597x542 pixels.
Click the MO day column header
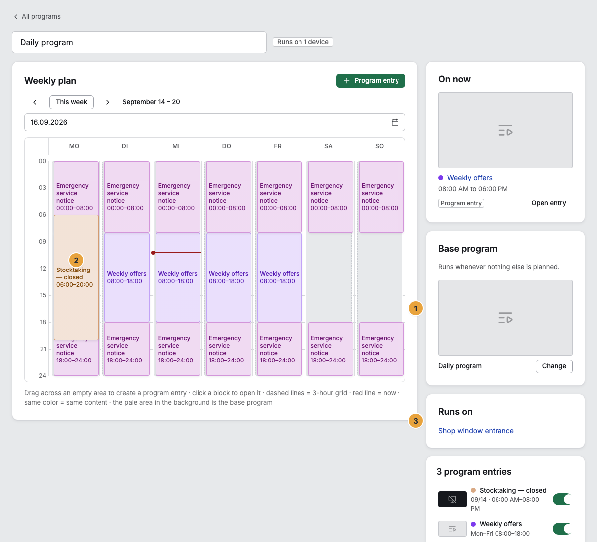coord(74,146)
